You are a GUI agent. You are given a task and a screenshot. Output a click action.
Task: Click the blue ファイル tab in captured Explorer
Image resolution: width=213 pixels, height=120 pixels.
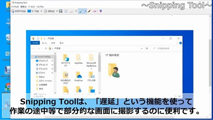pos(35,43)
